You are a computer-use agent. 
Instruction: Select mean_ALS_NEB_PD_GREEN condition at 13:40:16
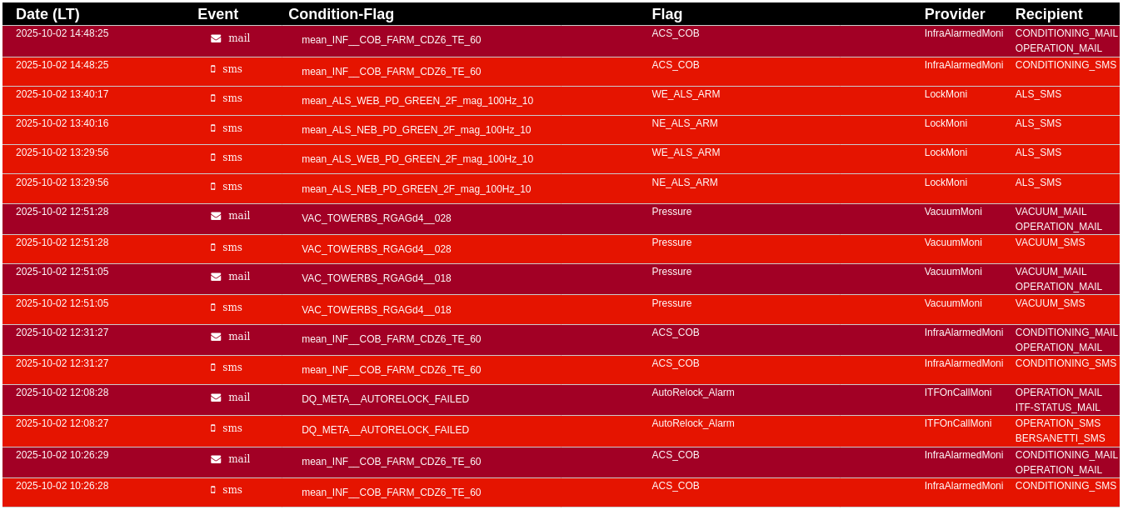(416, 130)
